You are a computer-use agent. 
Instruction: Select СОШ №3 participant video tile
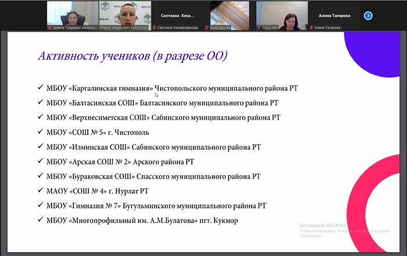click(282, 16)
